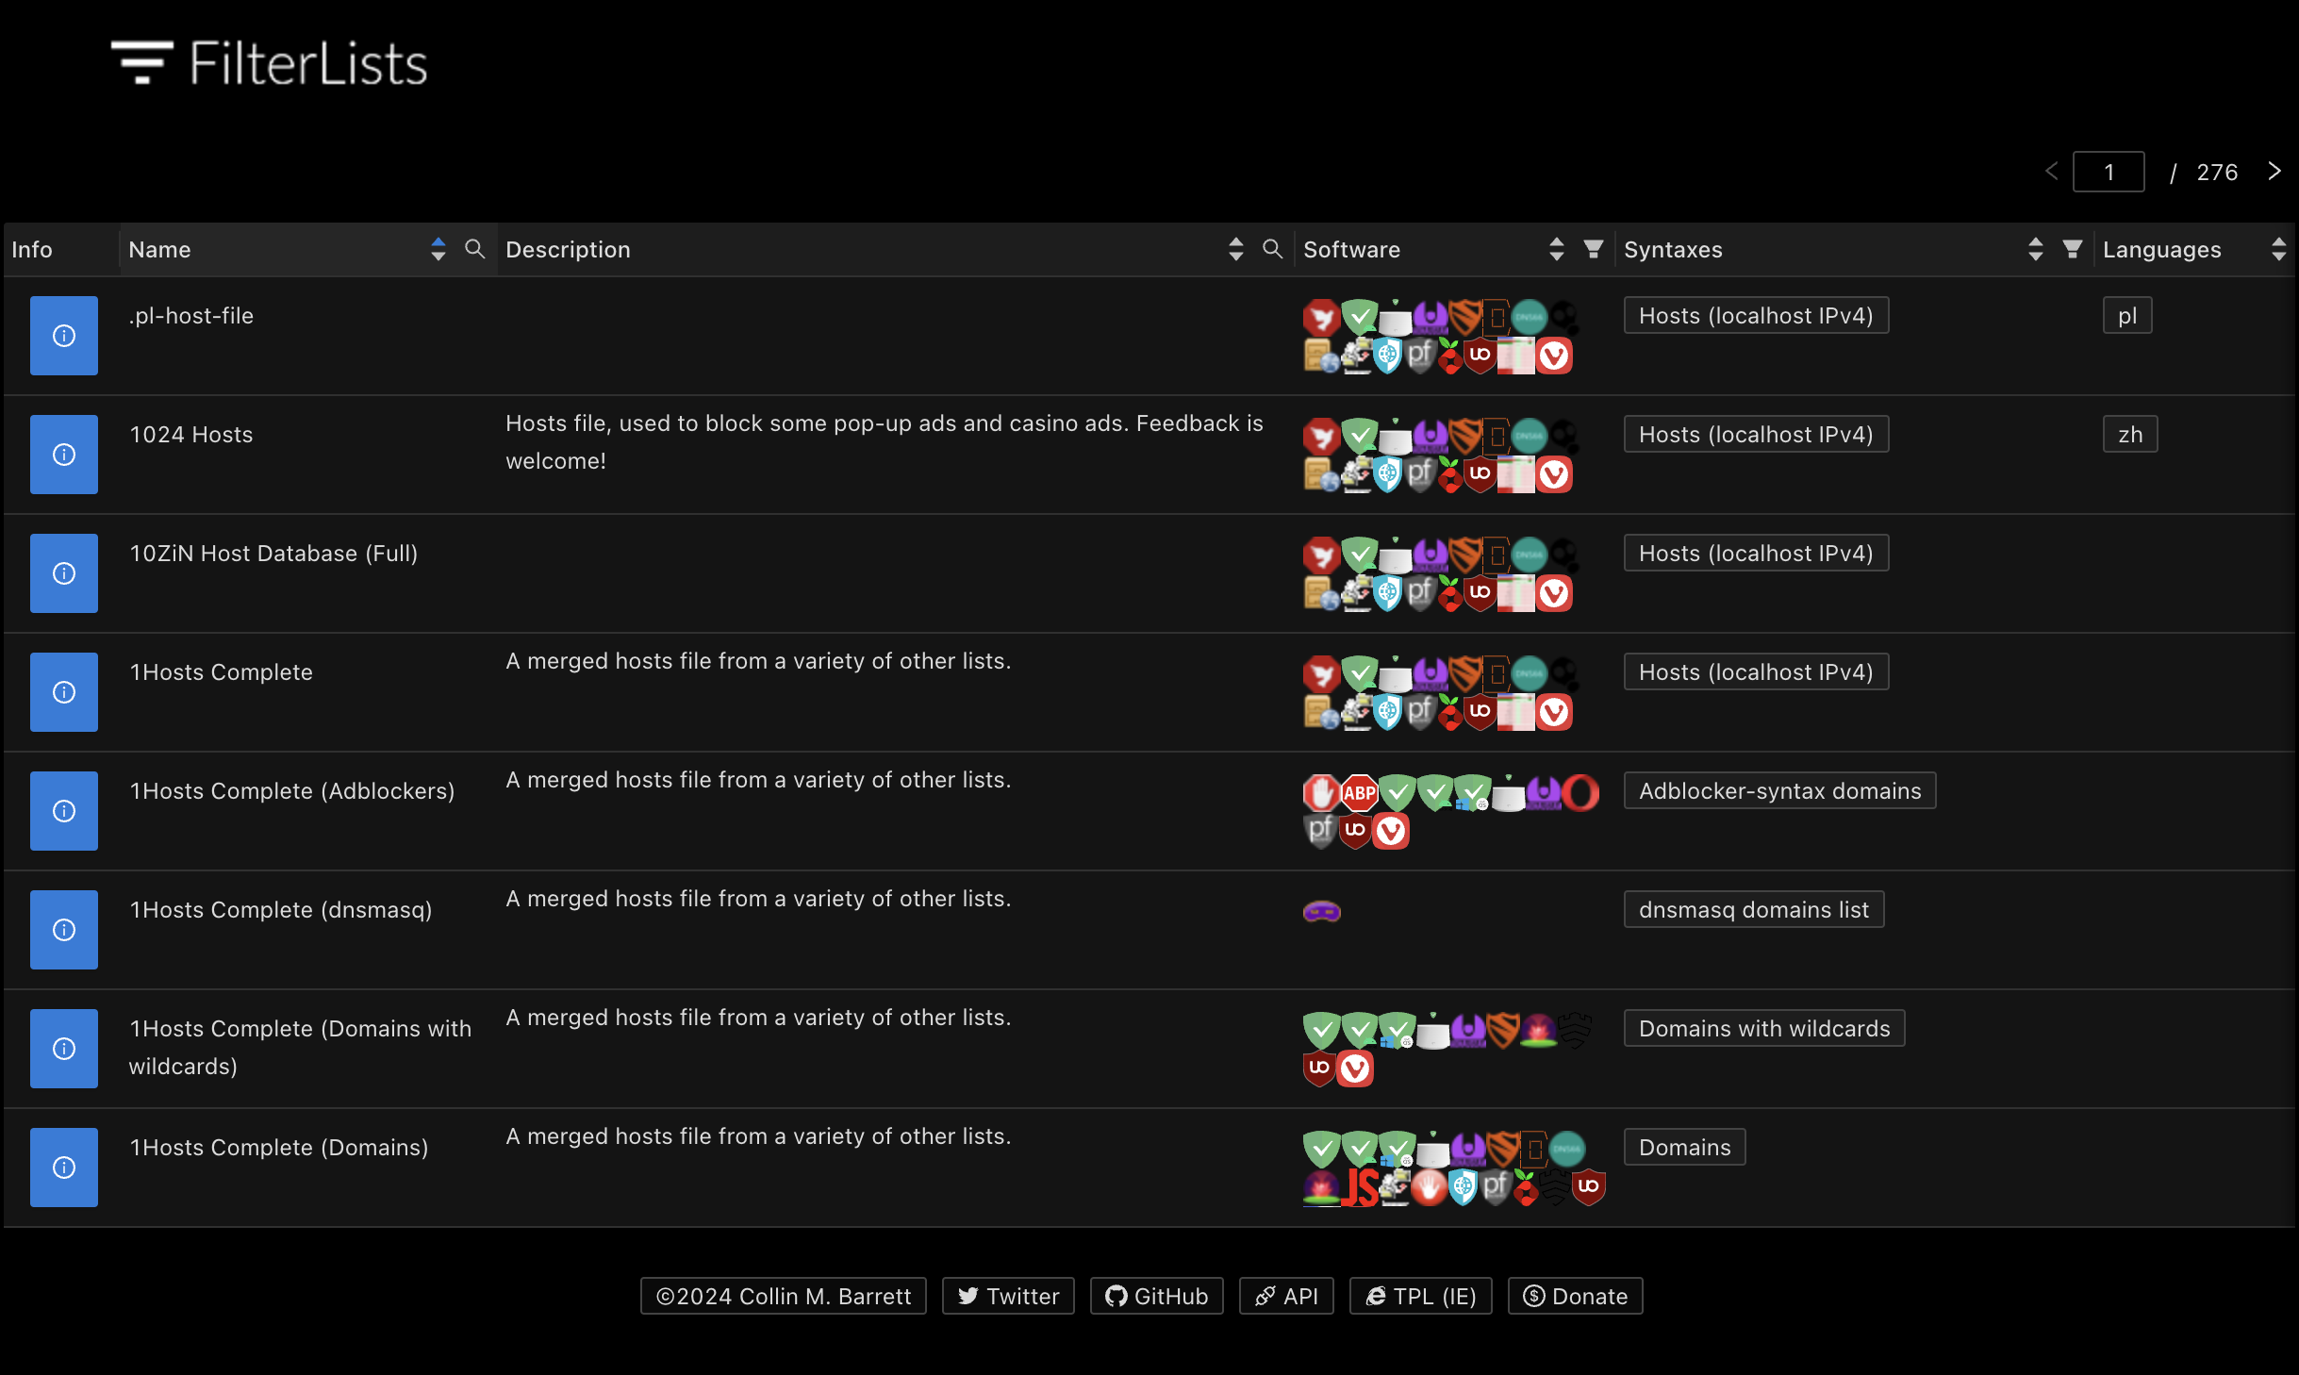Open info for .pl-host-file list

(64, 336)
